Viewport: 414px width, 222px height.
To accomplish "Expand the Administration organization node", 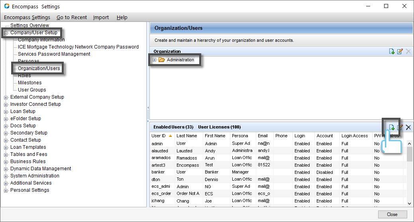I will point(155,60).
